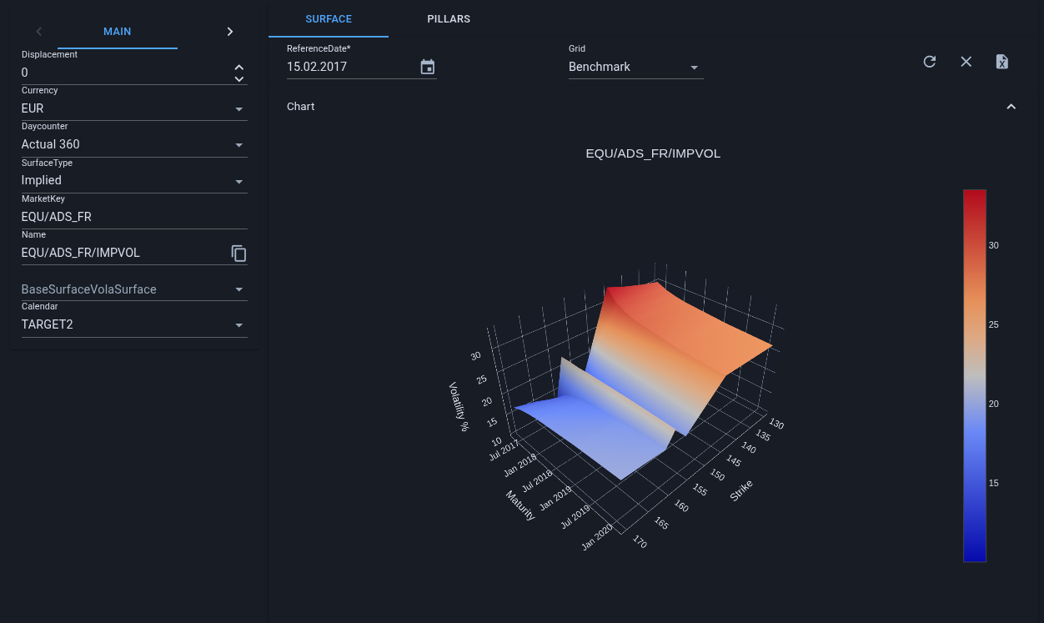Click the ReferenceDate field 15.02.2017
This screenshot has height=623, width=1044.
(x=350, y=67)
